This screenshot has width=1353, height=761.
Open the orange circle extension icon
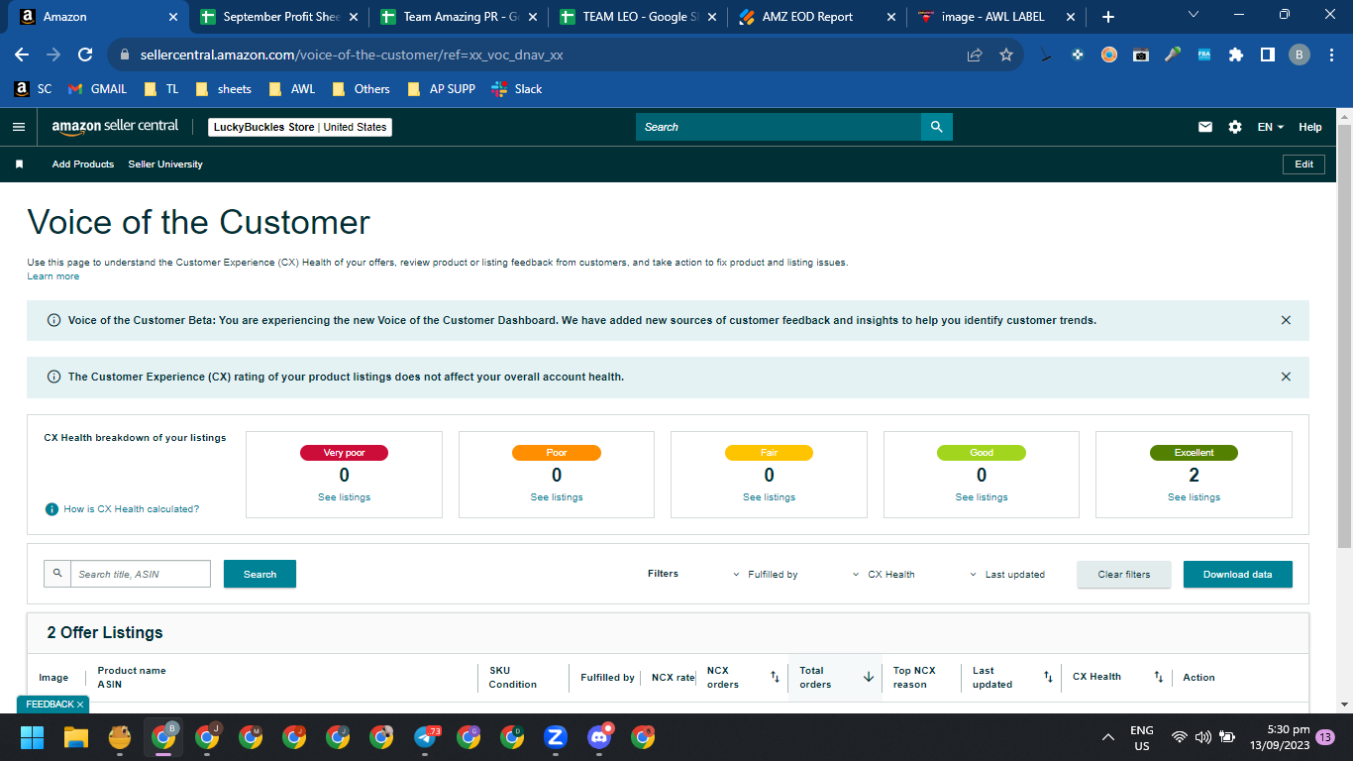[1109, 54]
